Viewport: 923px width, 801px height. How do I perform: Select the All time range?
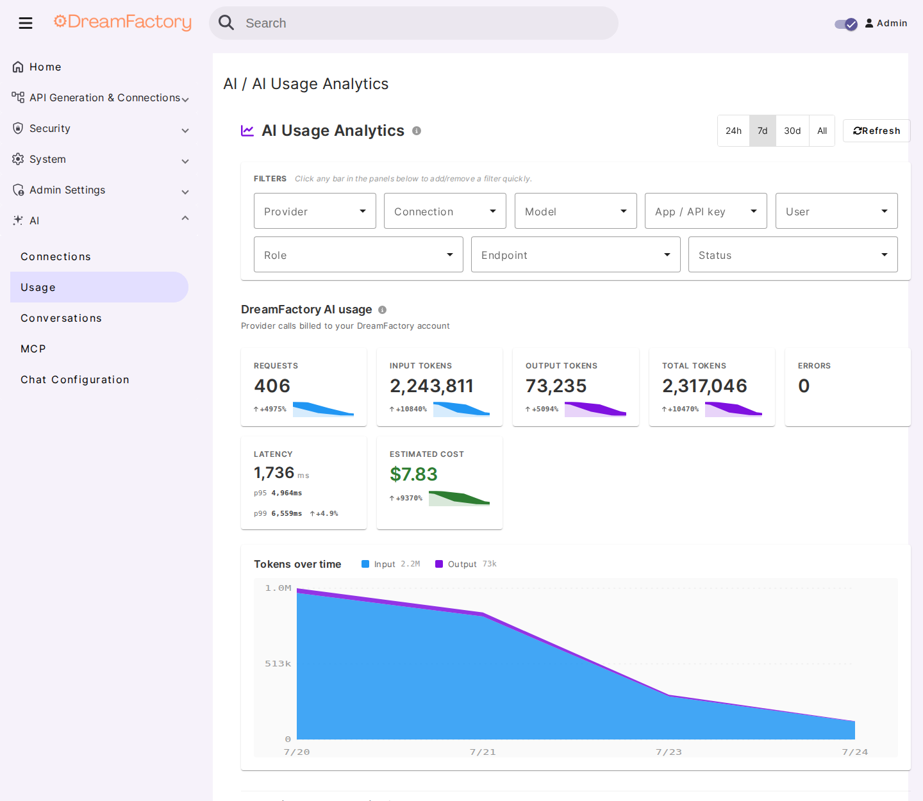pyautogui.click(x=822, y=131)
